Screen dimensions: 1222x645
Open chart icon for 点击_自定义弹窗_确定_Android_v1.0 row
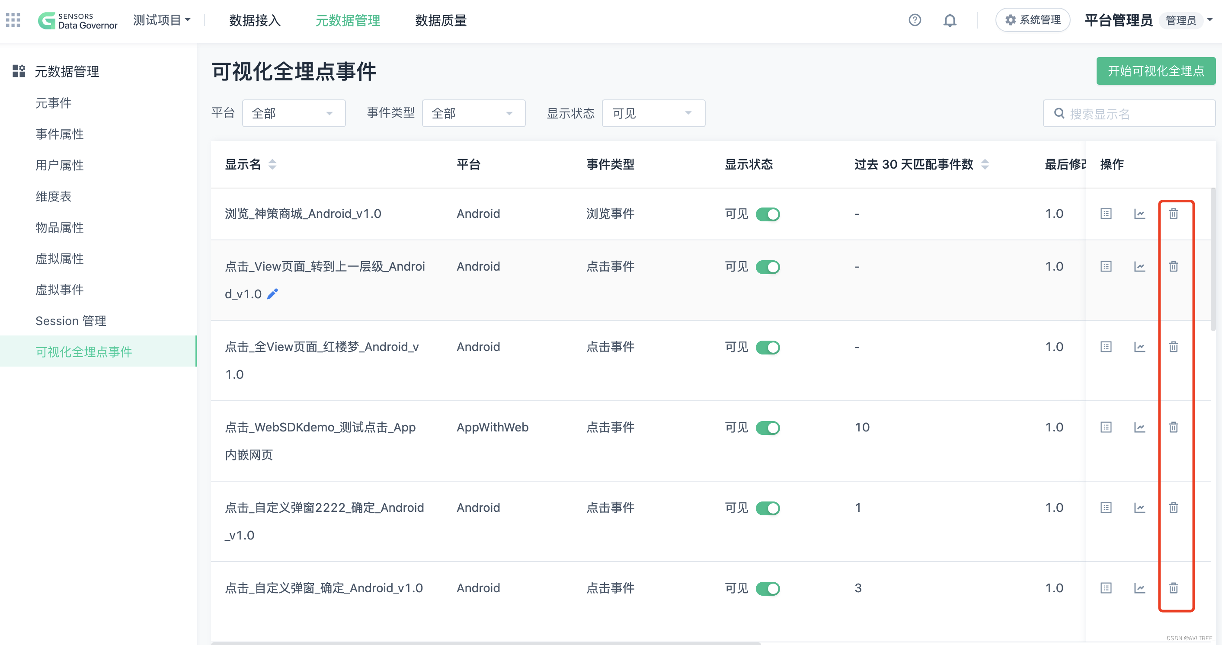[x=1139, y=588]
